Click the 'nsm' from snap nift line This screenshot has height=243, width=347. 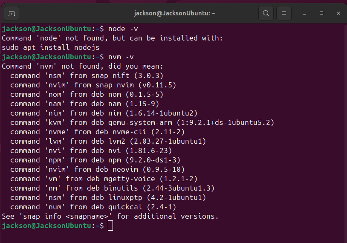[87, 75]
